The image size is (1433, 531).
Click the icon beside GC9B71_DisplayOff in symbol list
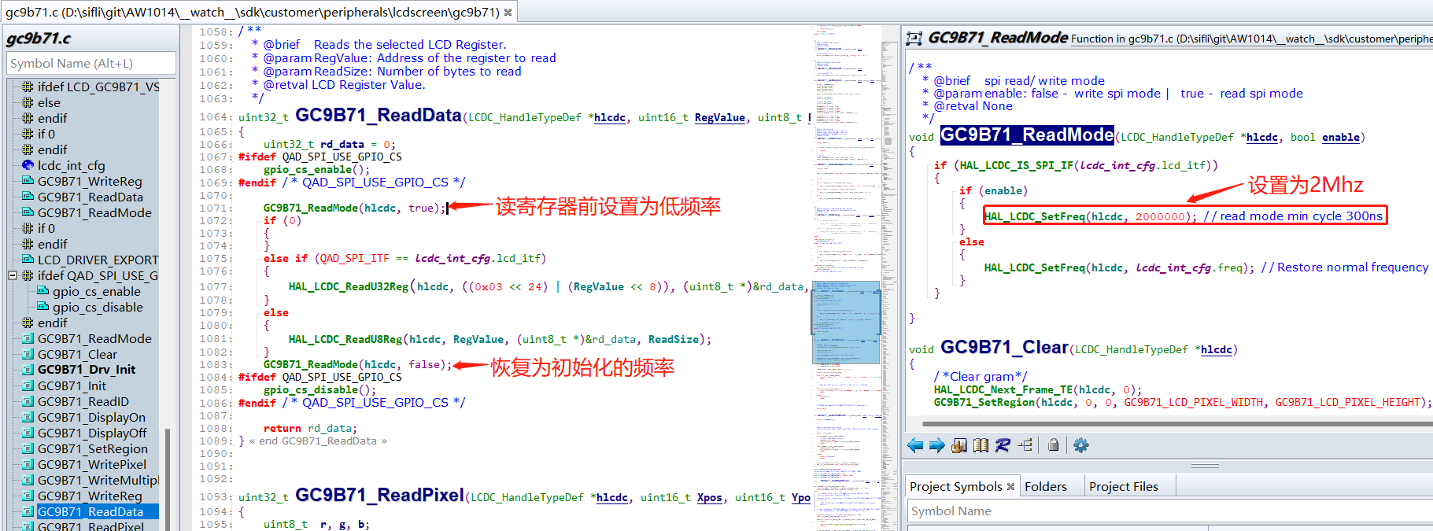pos(28,433)
